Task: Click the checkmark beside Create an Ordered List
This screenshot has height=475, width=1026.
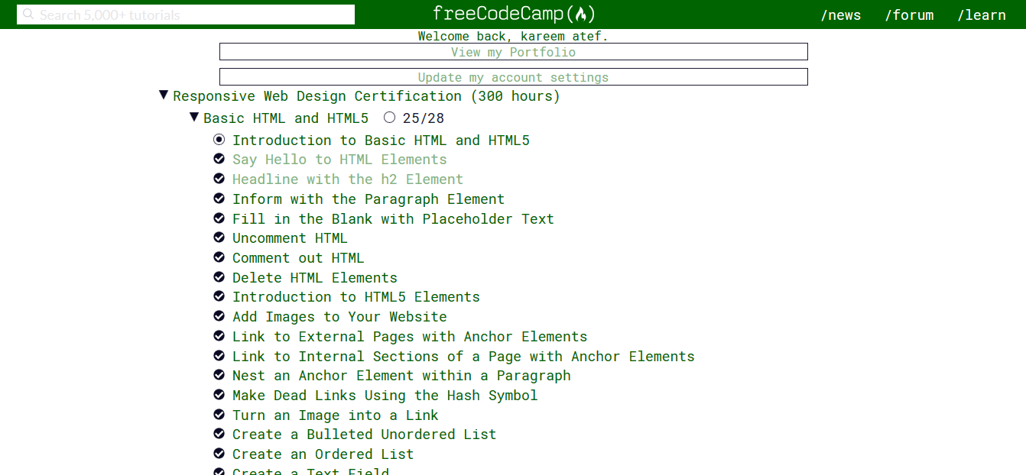Action: click(x=219, y=453)
